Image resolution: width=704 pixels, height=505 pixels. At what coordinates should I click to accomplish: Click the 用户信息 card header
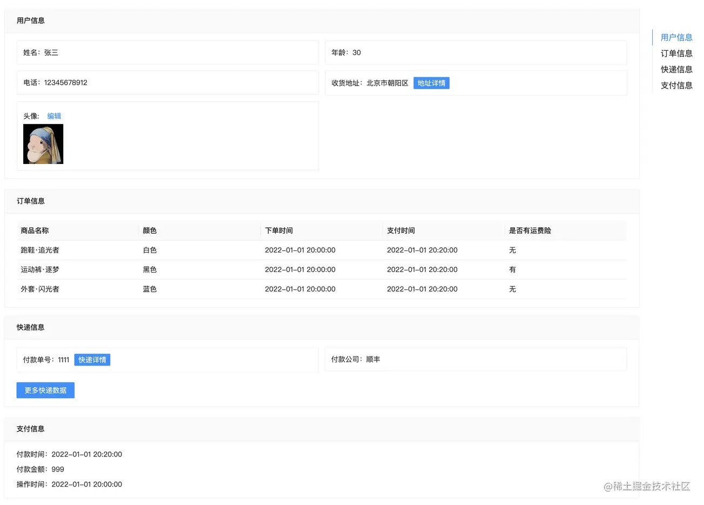pyautogui.click(x=322, y=21)
